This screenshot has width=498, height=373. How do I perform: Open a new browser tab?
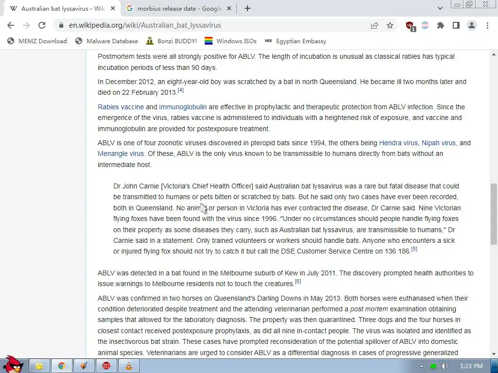coord(248,9)
